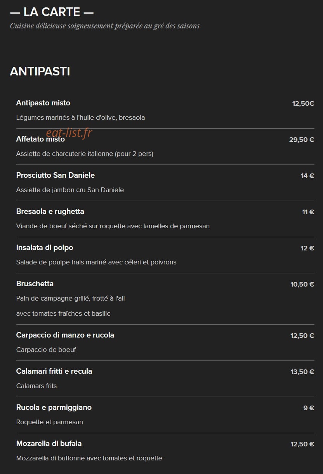Choose Rucola e parmiggiano item
This screenshot has height=474, width=323.
click(x=54, y=408)
